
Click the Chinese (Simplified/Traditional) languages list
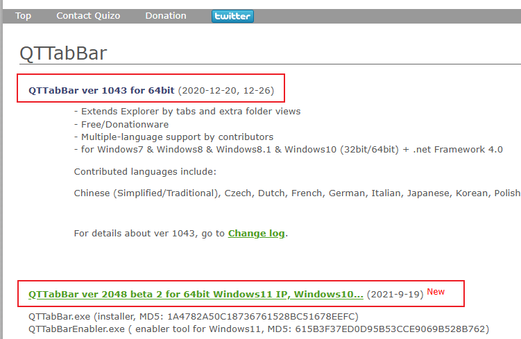coord(298,193)
